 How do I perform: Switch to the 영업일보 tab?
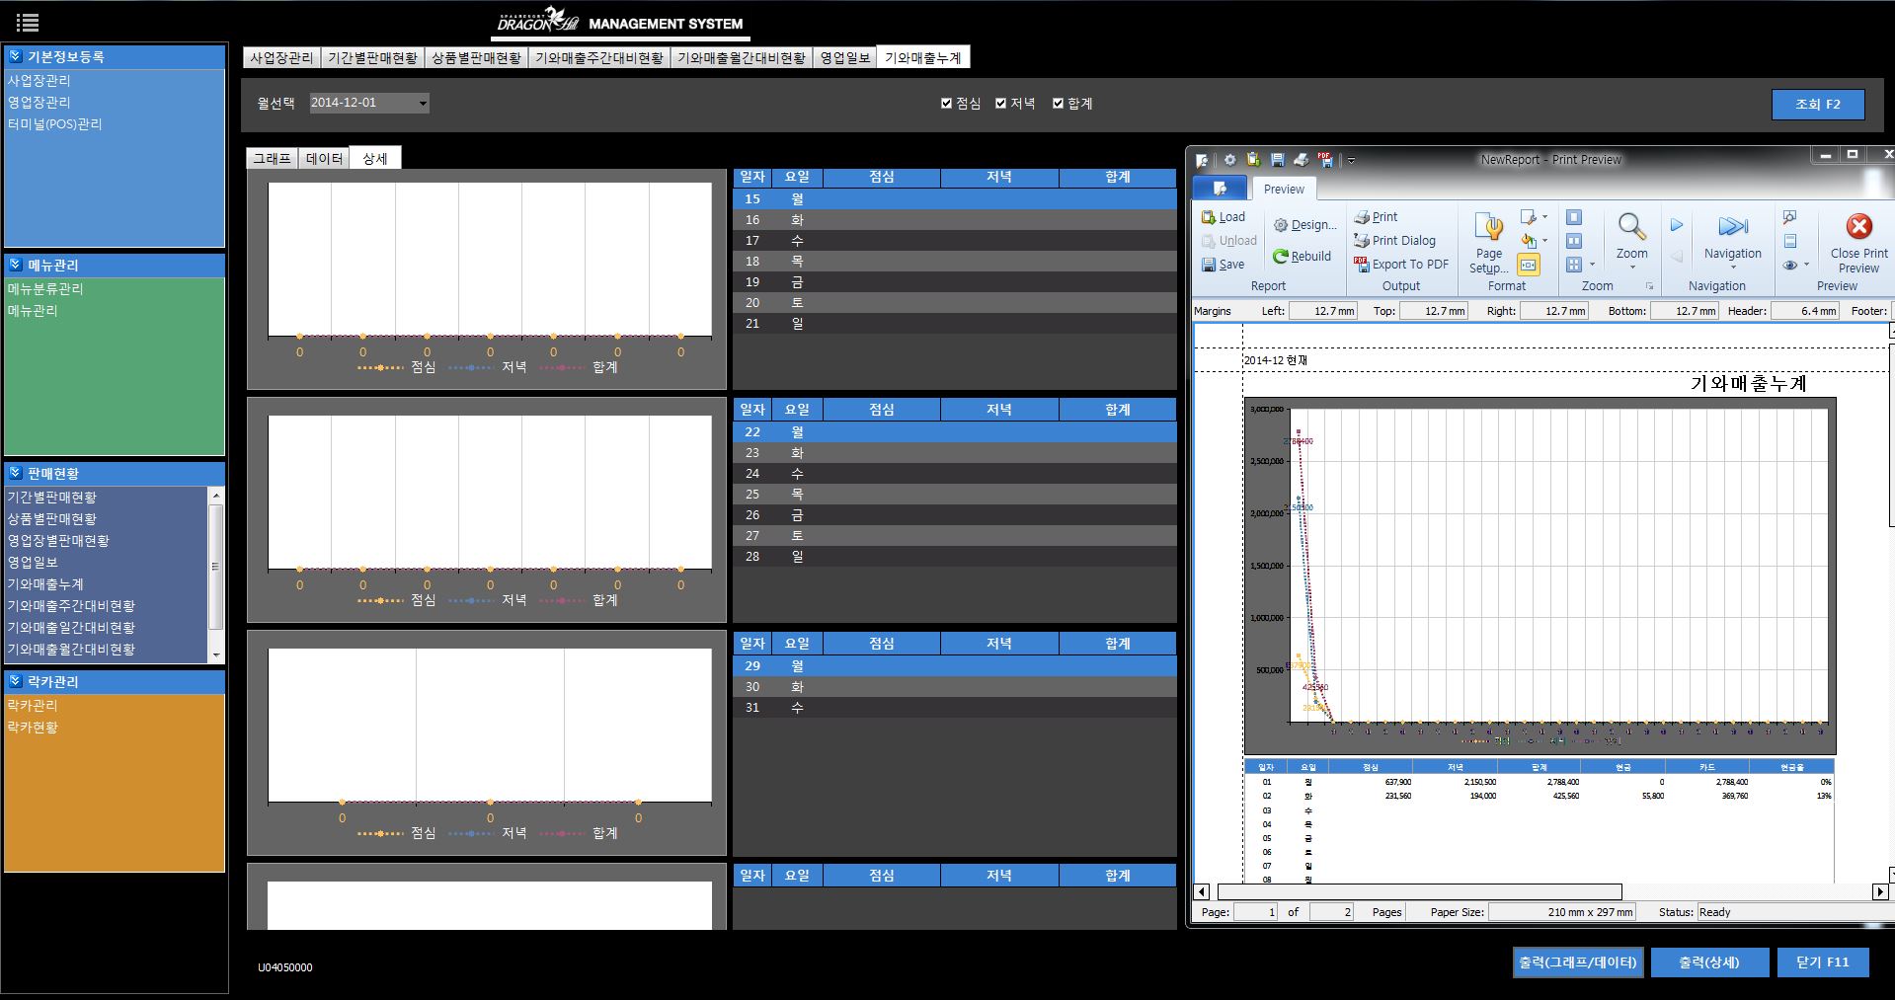[845, 58]
